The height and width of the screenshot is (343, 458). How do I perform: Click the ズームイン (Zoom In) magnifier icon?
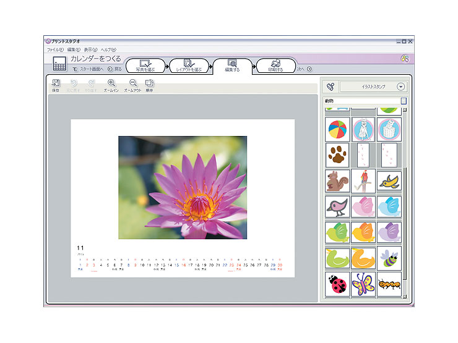coord(111,83)
